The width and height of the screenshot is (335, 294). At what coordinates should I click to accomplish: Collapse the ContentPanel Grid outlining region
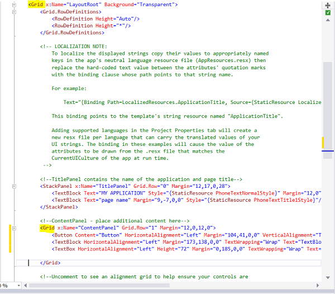click(x=14, y=228)
